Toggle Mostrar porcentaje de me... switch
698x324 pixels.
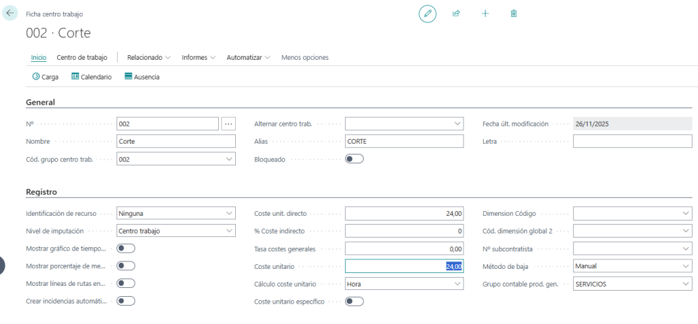[x=125, y=265]
